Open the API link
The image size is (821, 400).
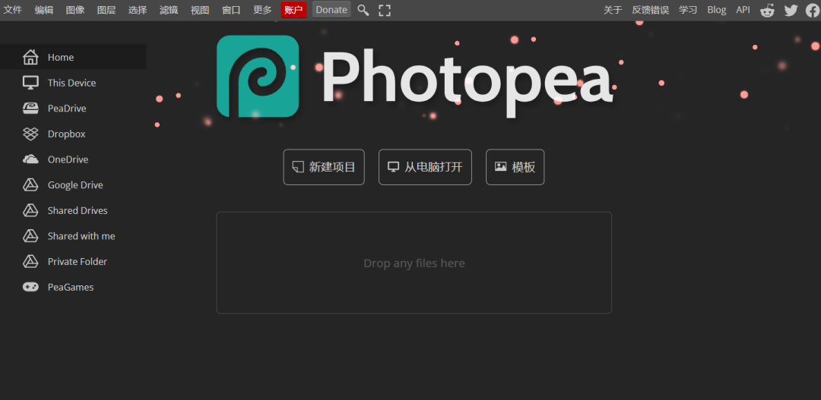pyautogui.click(x=743, y=10)
